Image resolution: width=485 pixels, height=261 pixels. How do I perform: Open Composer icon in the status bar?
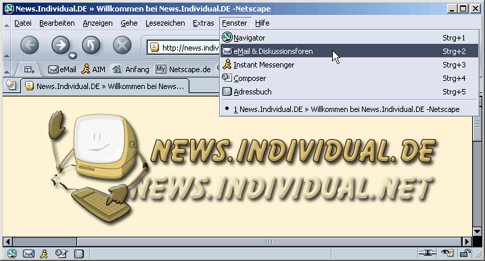(62, 254)
